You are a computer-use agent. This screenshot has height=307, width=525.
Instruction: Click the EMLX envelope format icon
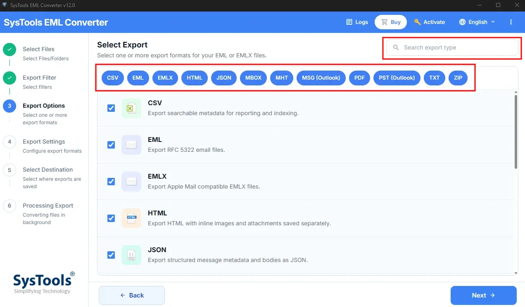point(131,182)
